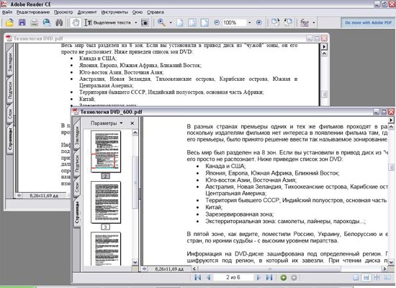The height and width of the screenshot is (288, 396).
Task: Go to last page button
Action: [269, 278]
